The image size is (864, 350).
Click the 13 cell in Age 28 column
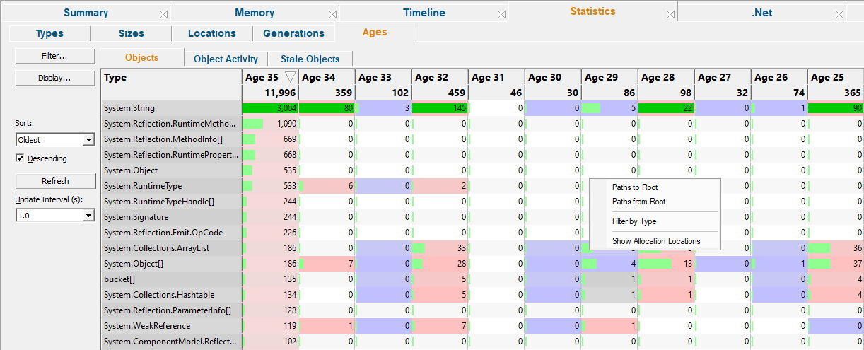[x=666, y=264]
